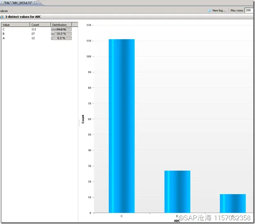Click the Max rows: label
255x224 pixels.
pyautogui.click(x=237, y=11)
